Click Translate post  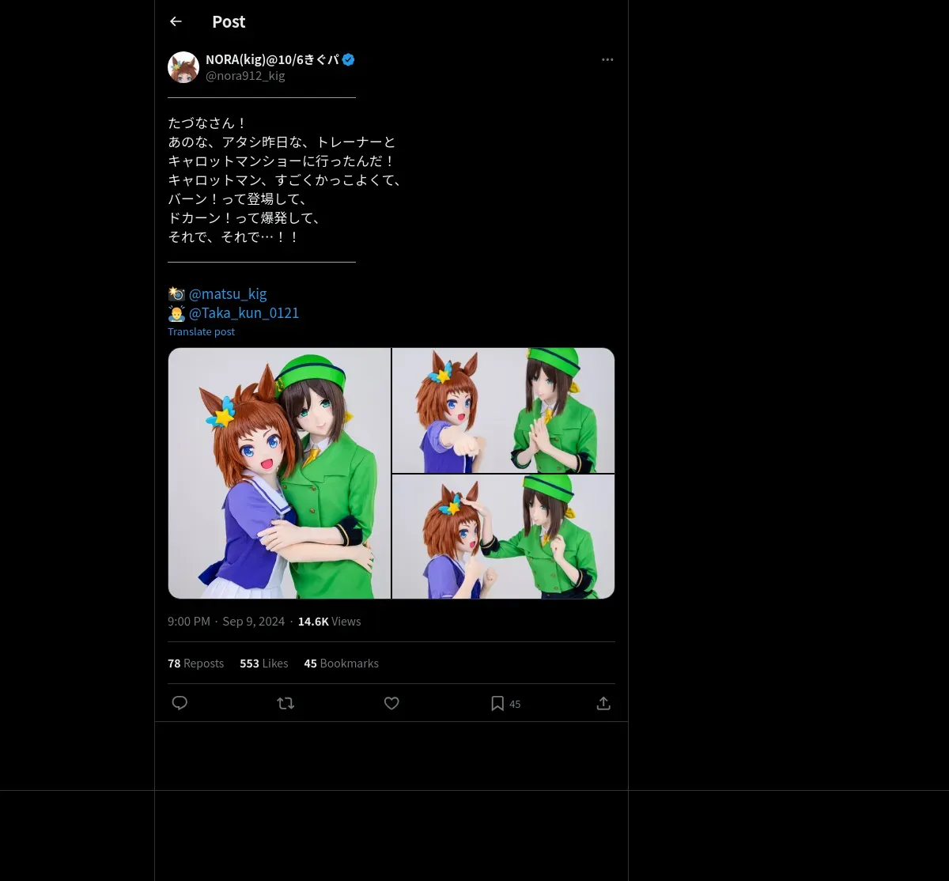point(201,331)
